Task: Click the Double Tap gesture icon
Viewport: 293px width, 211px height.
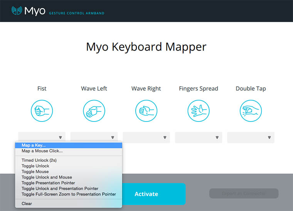Action: 251,111
